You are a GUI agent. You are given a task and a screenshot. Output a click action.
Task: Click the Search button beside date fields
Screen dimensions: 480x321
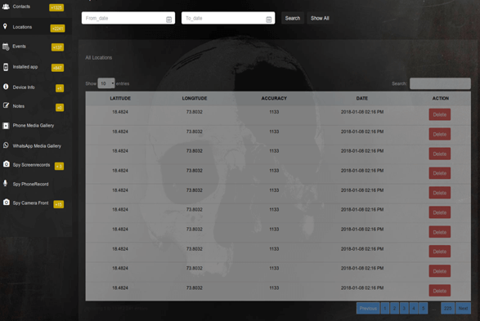(293, 18)
